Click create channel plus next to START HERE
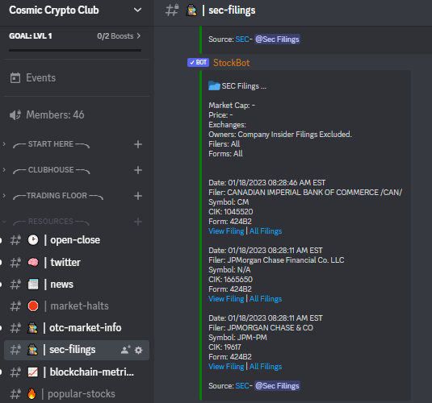Image resolution: width=432 pixels, height=403 pixels. point(138,144)
